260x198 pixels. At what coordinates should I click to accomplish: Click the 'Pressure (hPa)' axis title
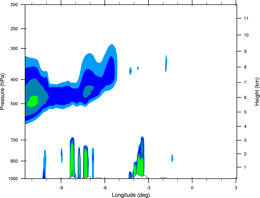2,92
